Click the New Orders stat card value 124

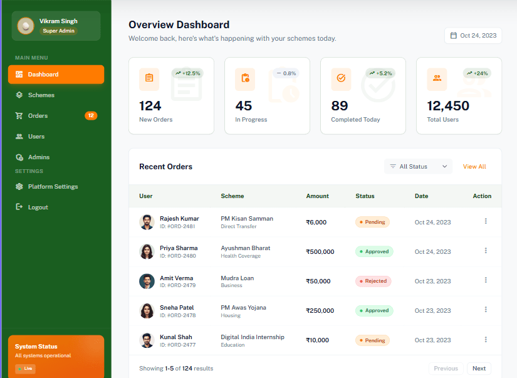click(x=150, y=106)
